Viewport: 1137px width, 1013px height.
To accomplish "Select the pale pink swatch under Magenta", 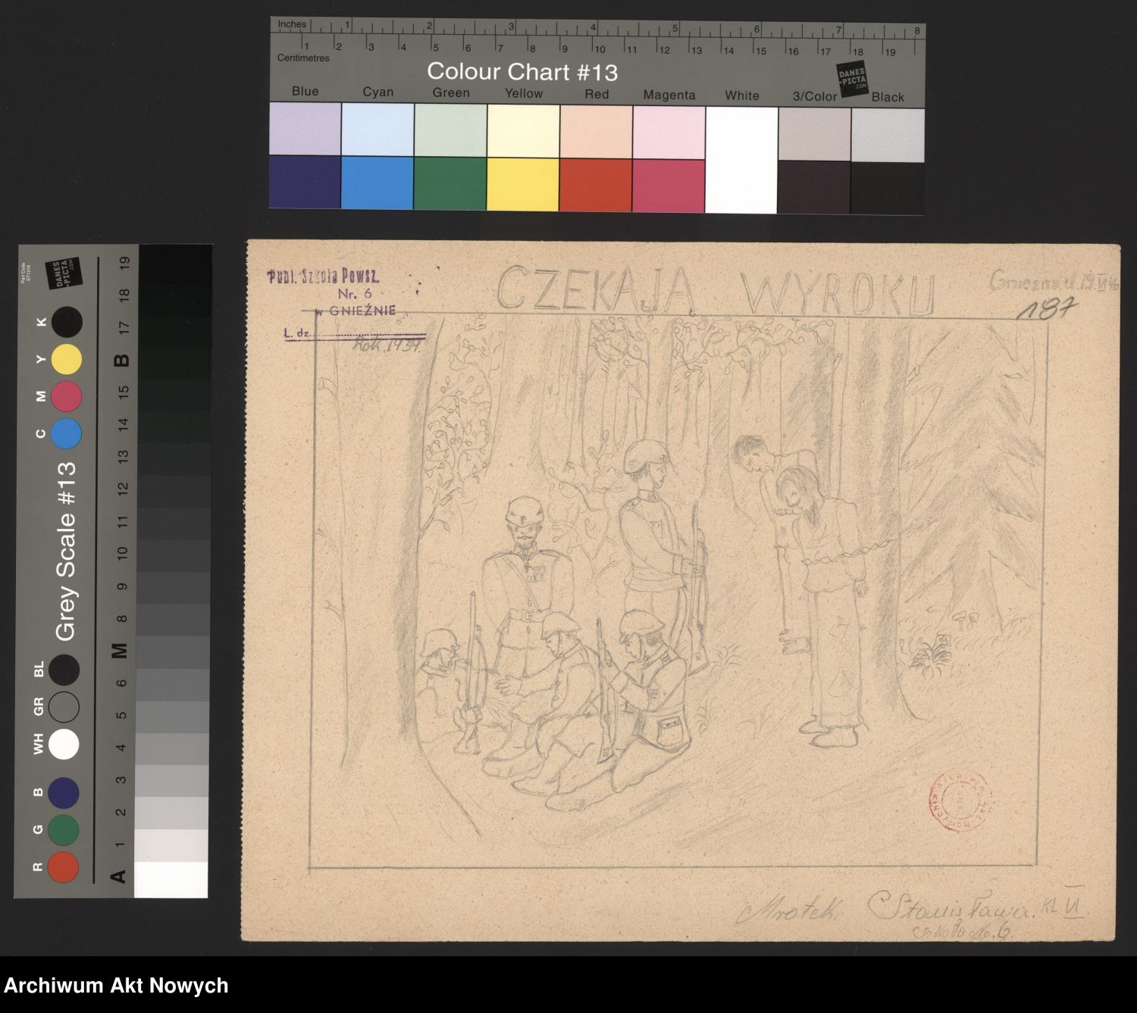I will [x=669, y=132].
